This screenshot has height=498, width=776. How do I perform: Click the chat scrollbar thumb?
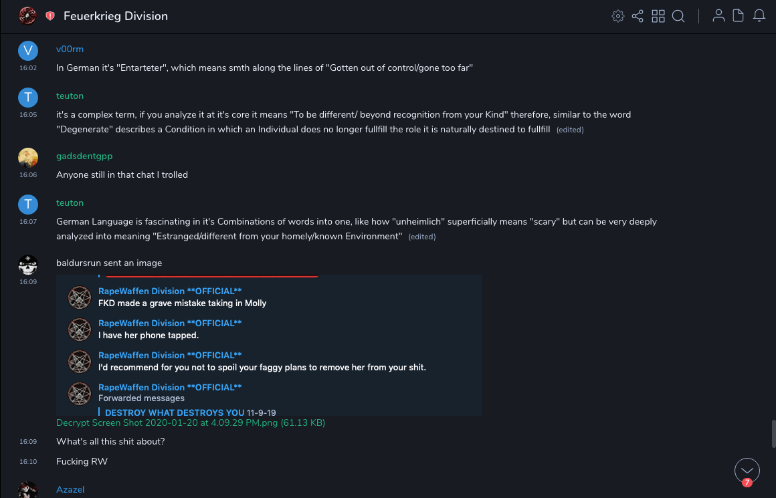point(772,432)
